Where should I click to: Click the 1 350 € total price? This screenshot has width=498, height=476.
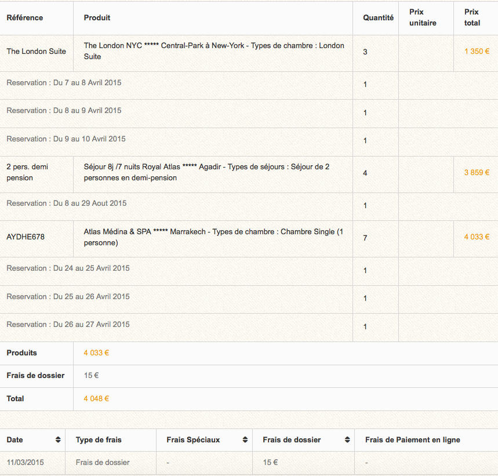point(477,52)
